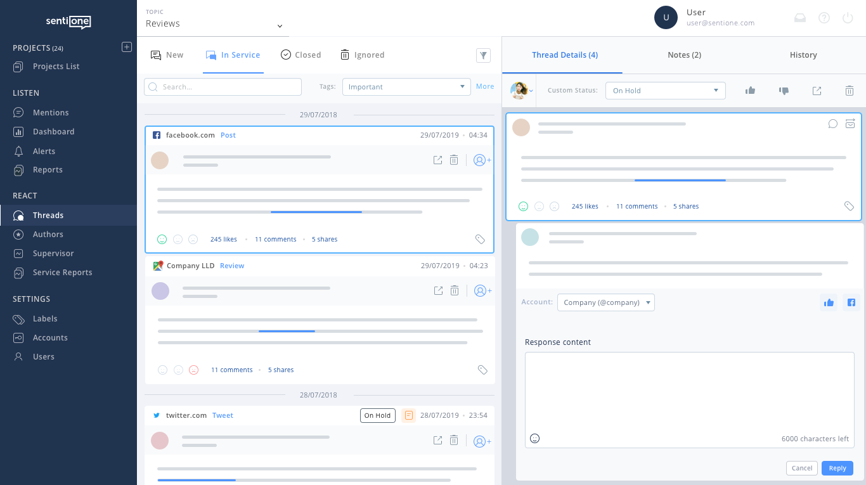The image size is (866, 485).
Task: Delete thread using trash icon in details toolbar
Action: (849, 91)
